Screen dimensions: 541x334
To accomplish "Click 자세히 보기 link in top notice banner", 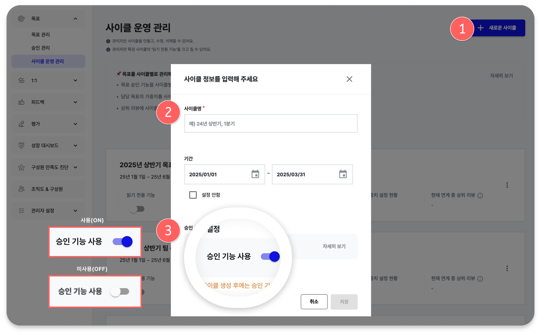I will tap(501, 76).
